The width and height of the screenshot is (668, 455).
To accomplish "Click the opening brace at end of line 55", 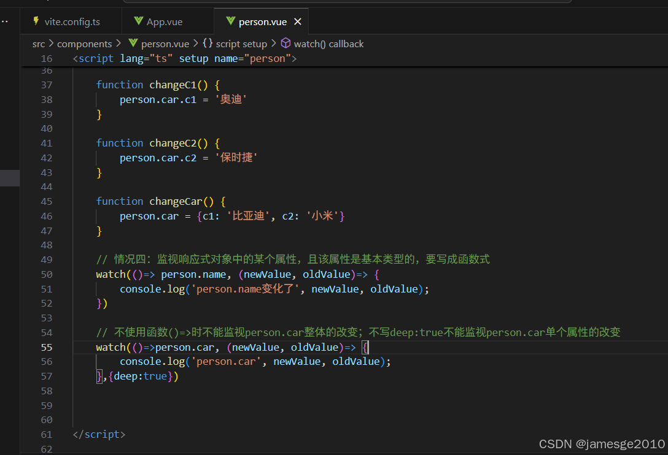I will point(365,347).
